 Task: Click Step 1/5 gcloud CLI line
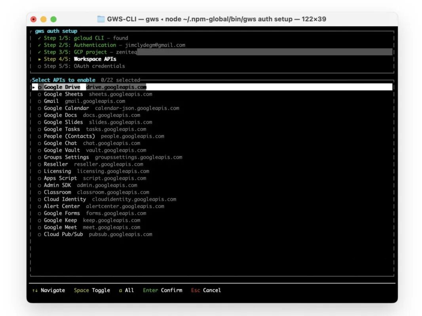point(83,38)
